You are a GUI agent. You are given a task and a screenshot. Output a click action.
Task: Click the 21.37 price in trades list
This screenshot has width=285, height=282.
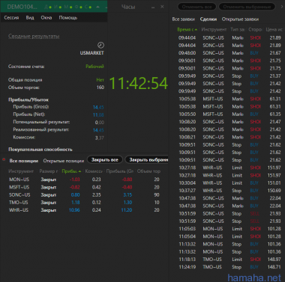(275, 76)
